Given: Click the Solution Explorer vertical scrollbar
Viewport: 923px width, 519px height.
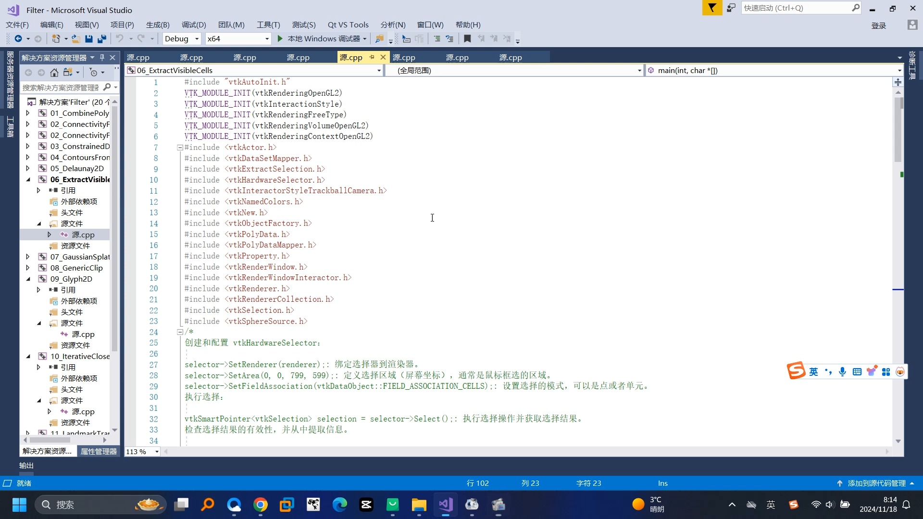Looking at the screenshot, I should [x=114, y=230].
